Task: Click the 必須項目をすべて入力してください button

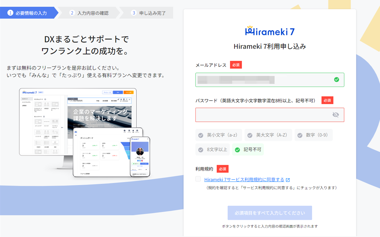Action: click(x=270, y=213)
